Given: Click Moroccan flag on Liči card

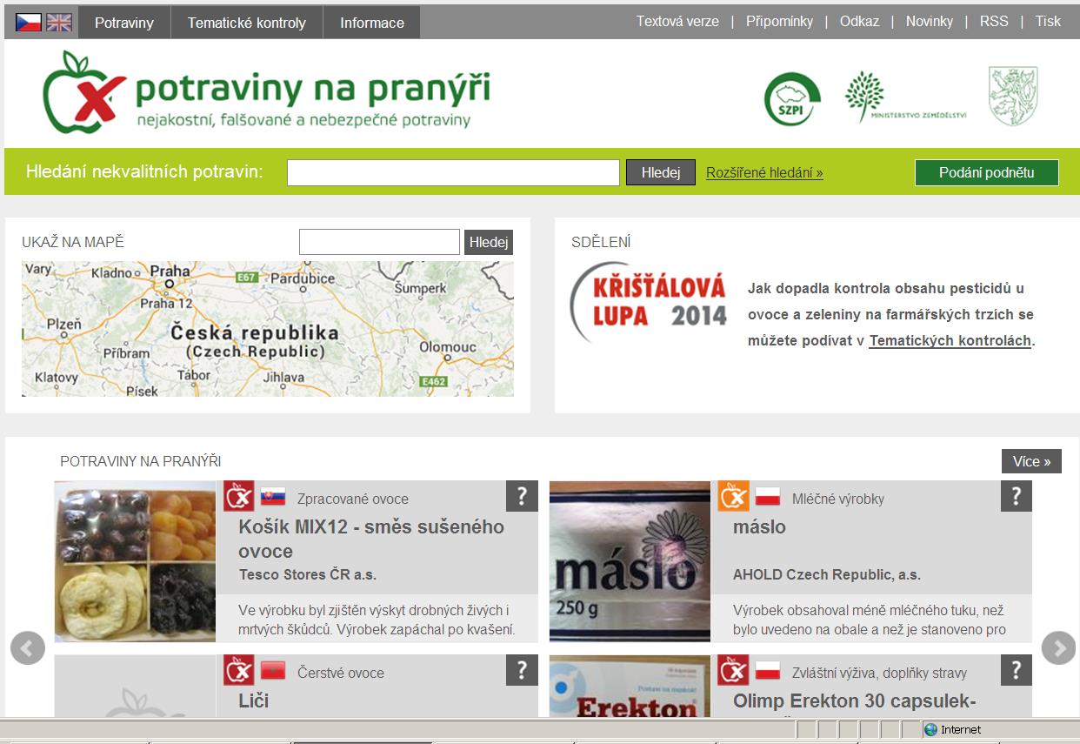Looking at the screenshot, I should pyautogui.click(x=273, y=671).
